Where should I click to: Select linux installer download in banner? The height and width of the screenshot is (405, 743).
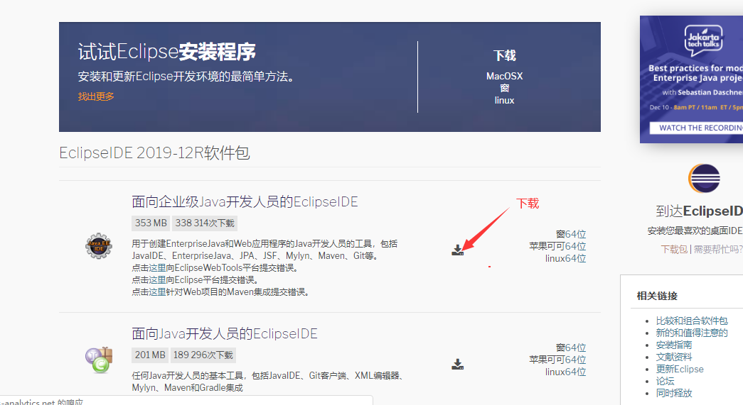[504, 100]
